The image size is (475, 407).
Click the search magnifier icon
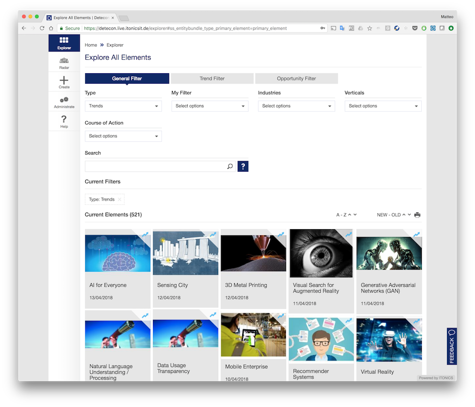[230, 166]
